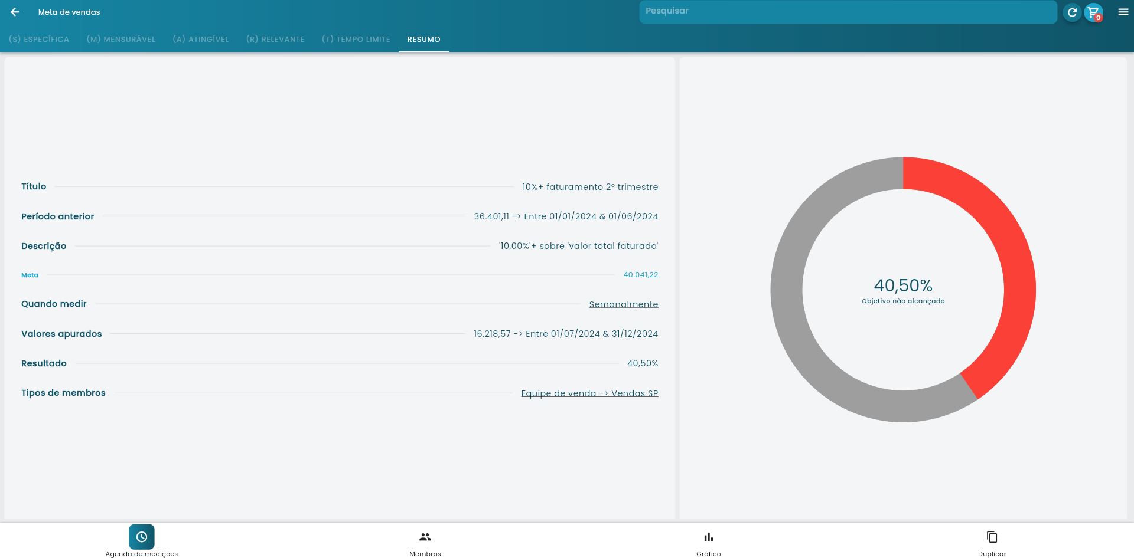
Task: Click the Semanalmente link
Action: 623,304
